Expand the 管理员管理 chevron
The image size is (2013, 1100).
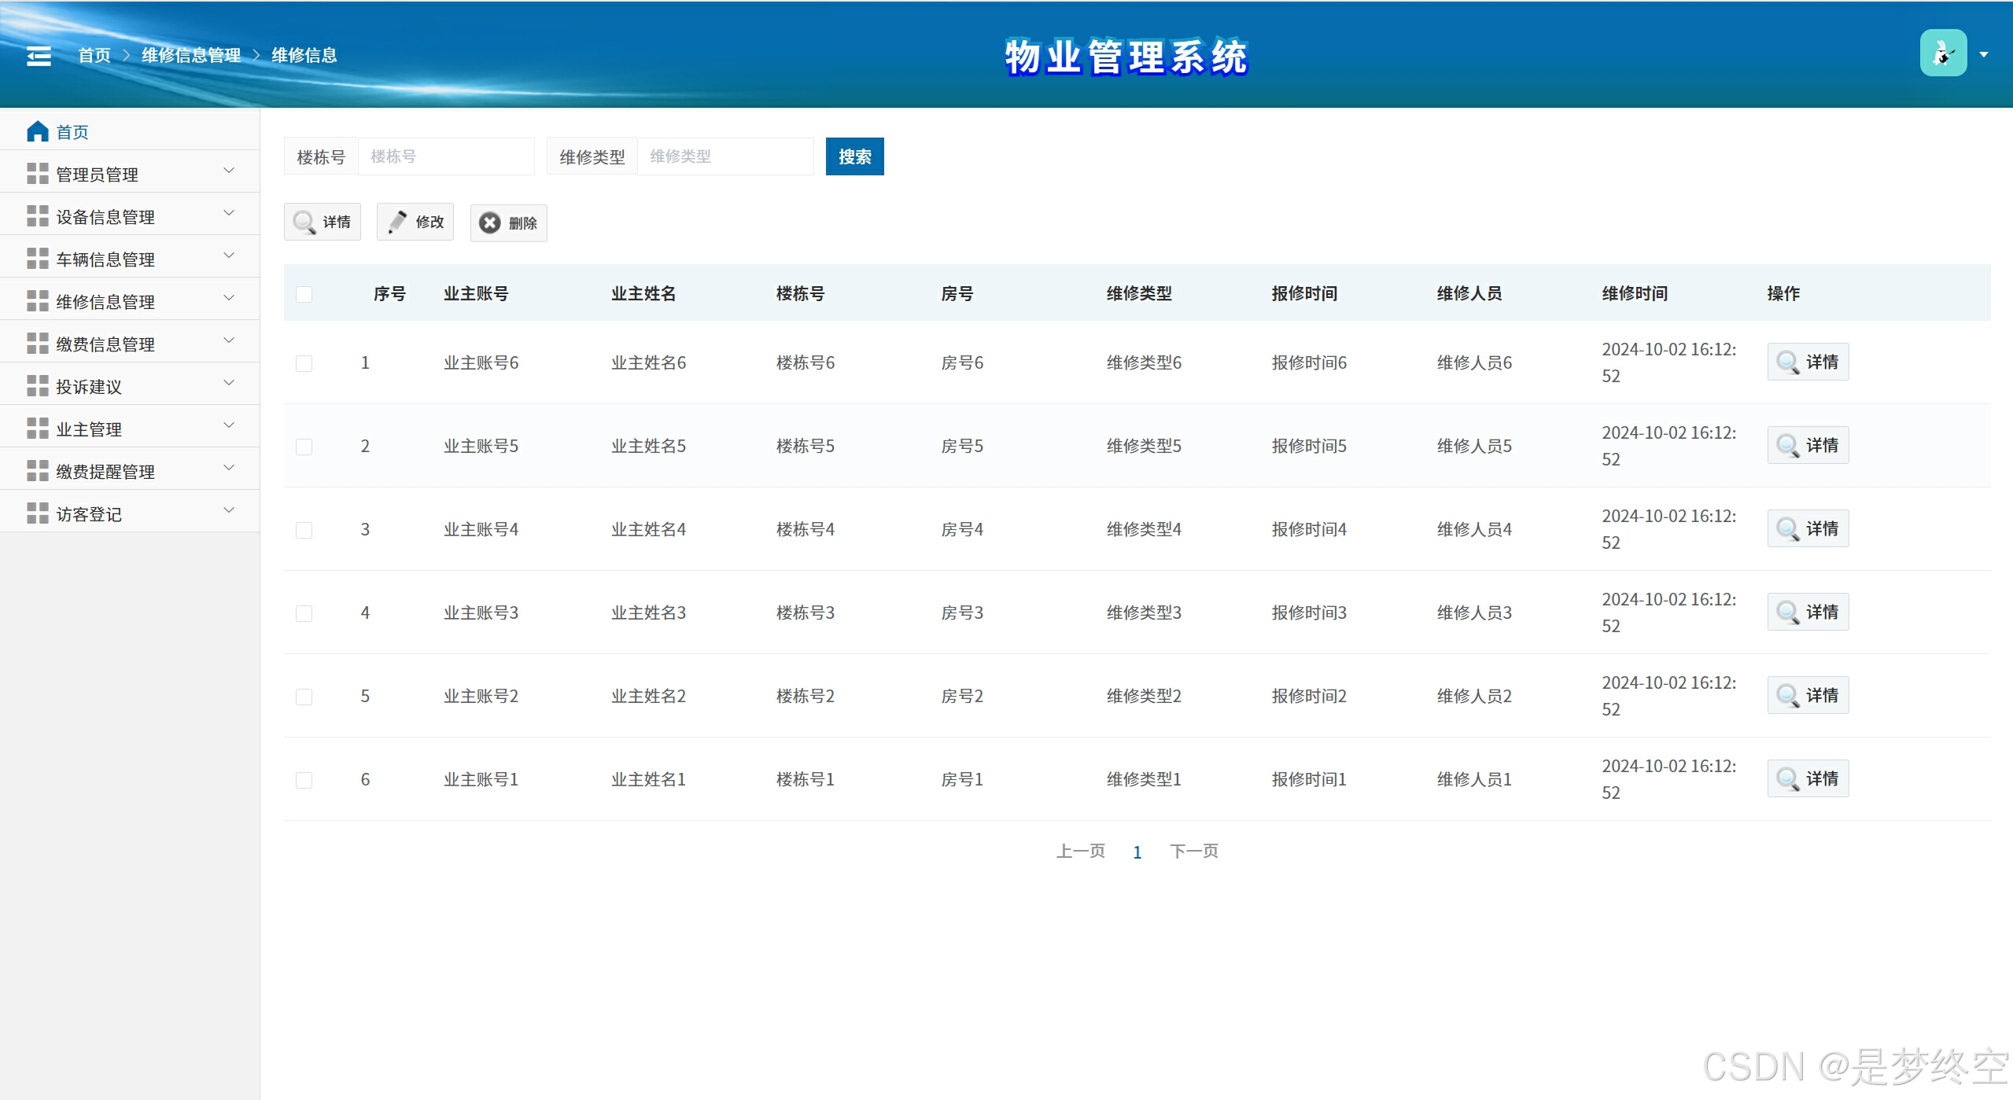click(229, 171)
